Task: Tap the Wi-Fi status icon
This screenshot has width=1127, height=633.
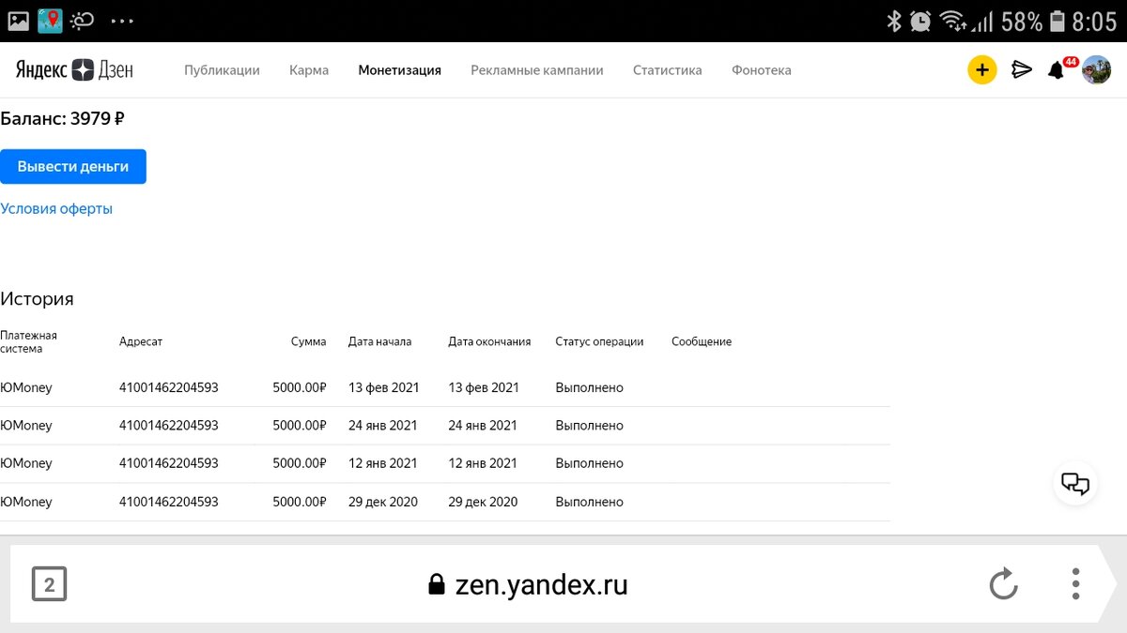Action: pos(952,21)
